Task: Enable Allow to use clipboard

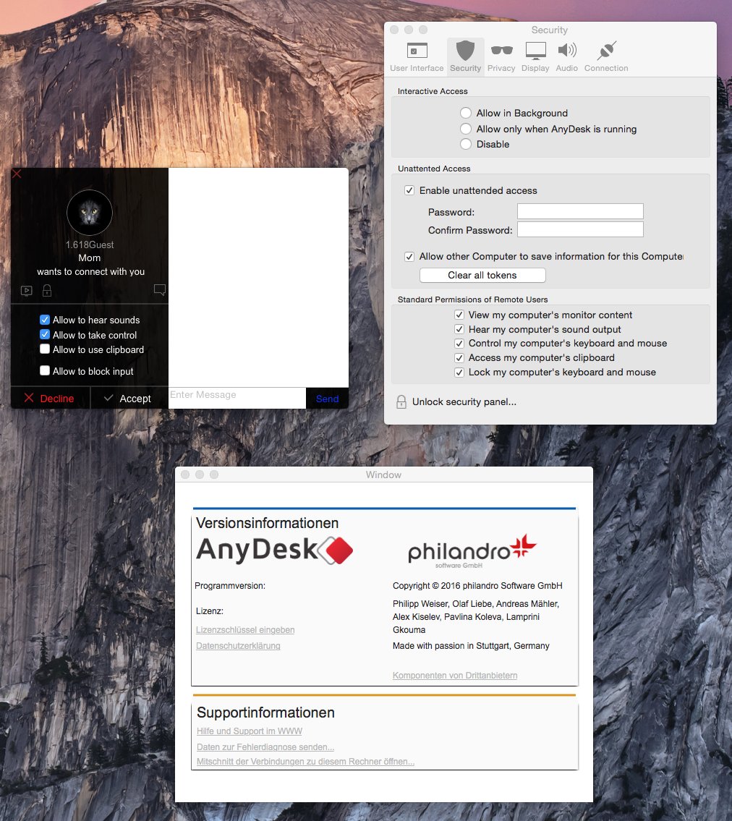Action: [x=45, y=349]
